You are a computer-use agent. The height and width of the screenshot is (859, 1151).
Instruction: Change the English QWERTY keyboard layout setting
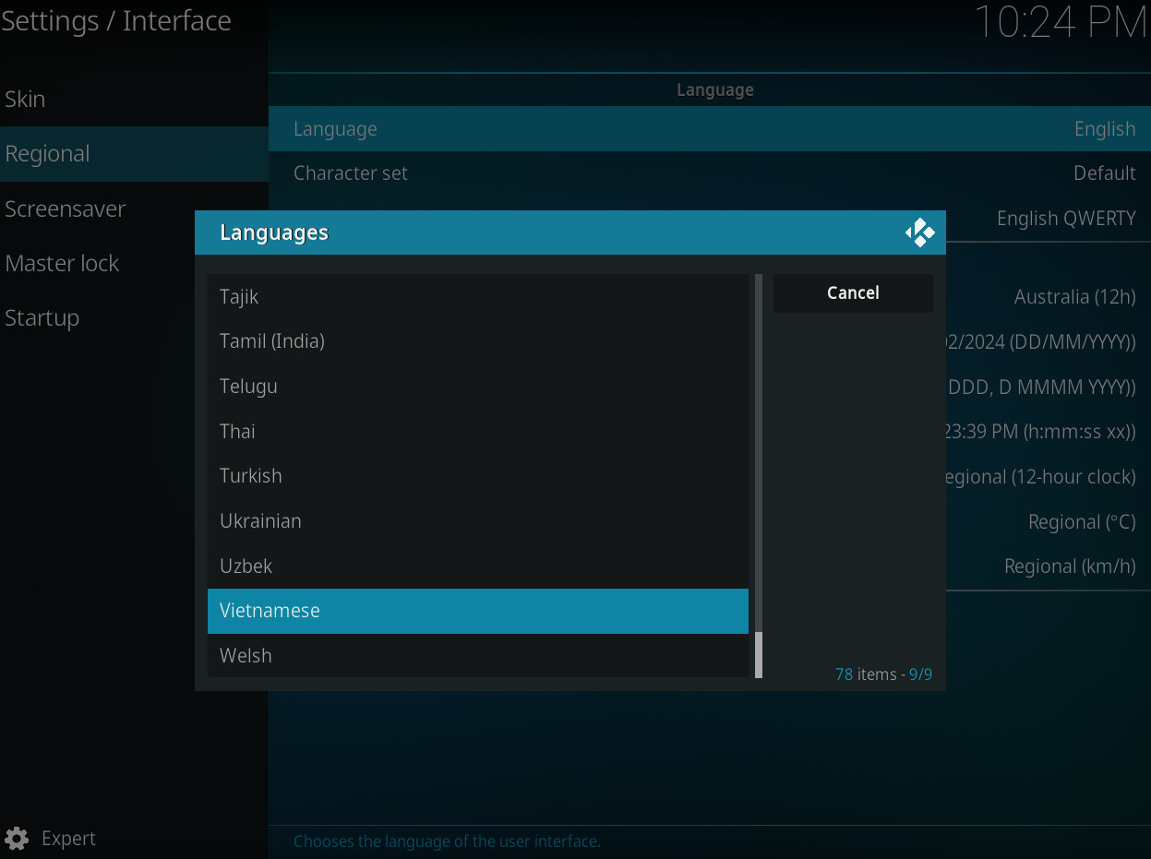(1064, 219)
